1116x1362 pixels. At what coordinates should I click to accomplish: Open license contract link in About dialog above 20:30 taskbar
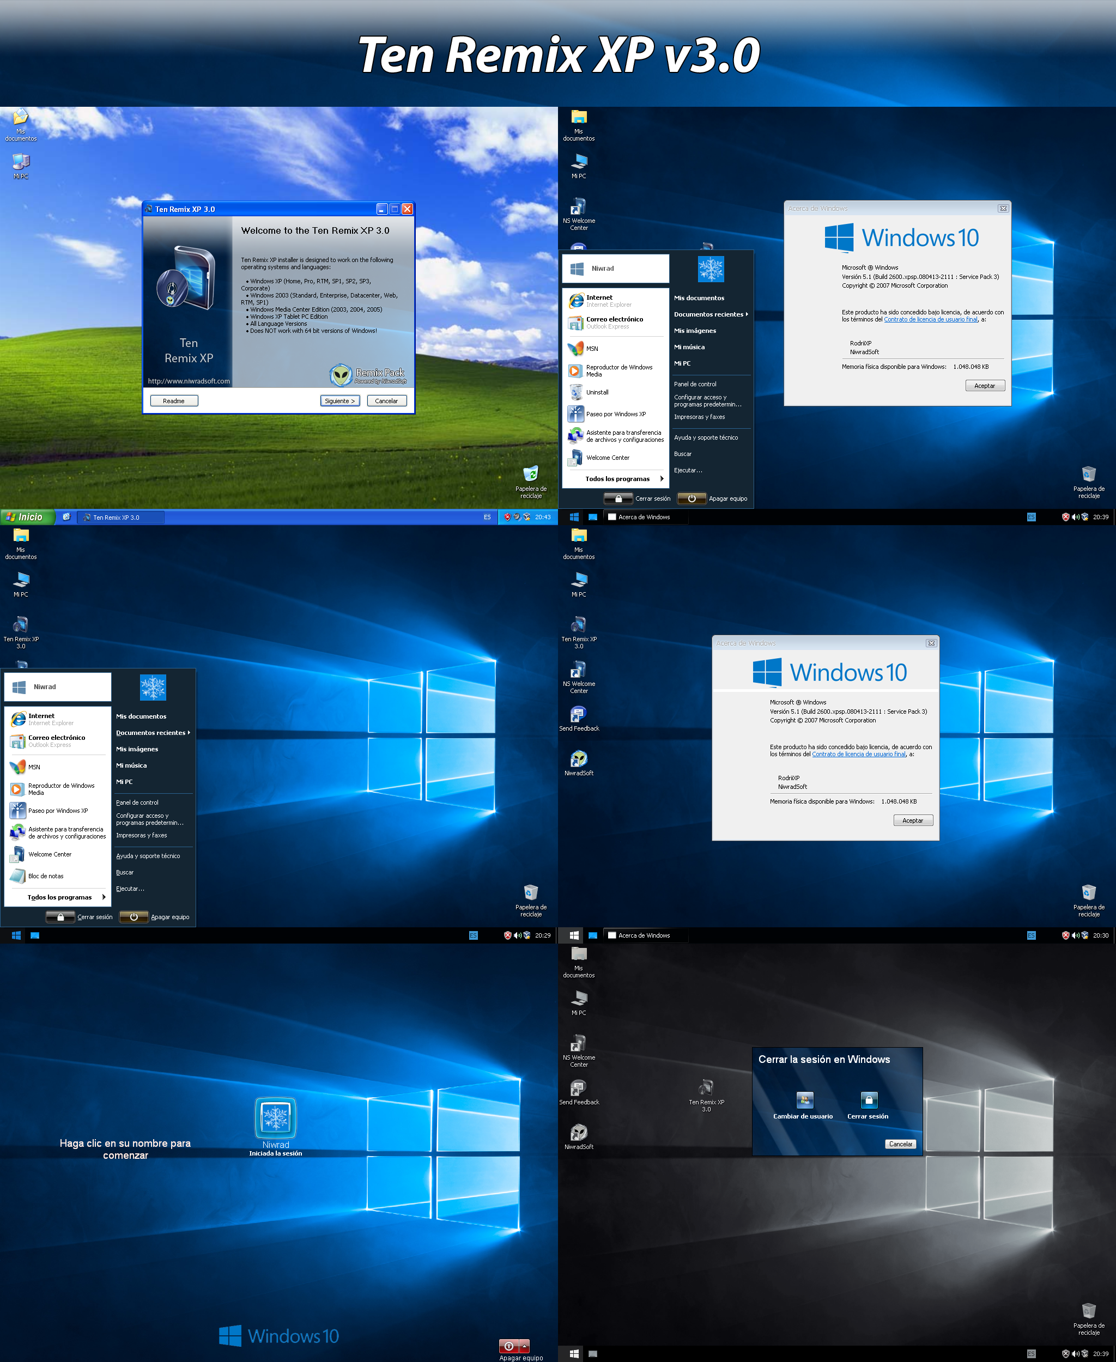[858, 754]
